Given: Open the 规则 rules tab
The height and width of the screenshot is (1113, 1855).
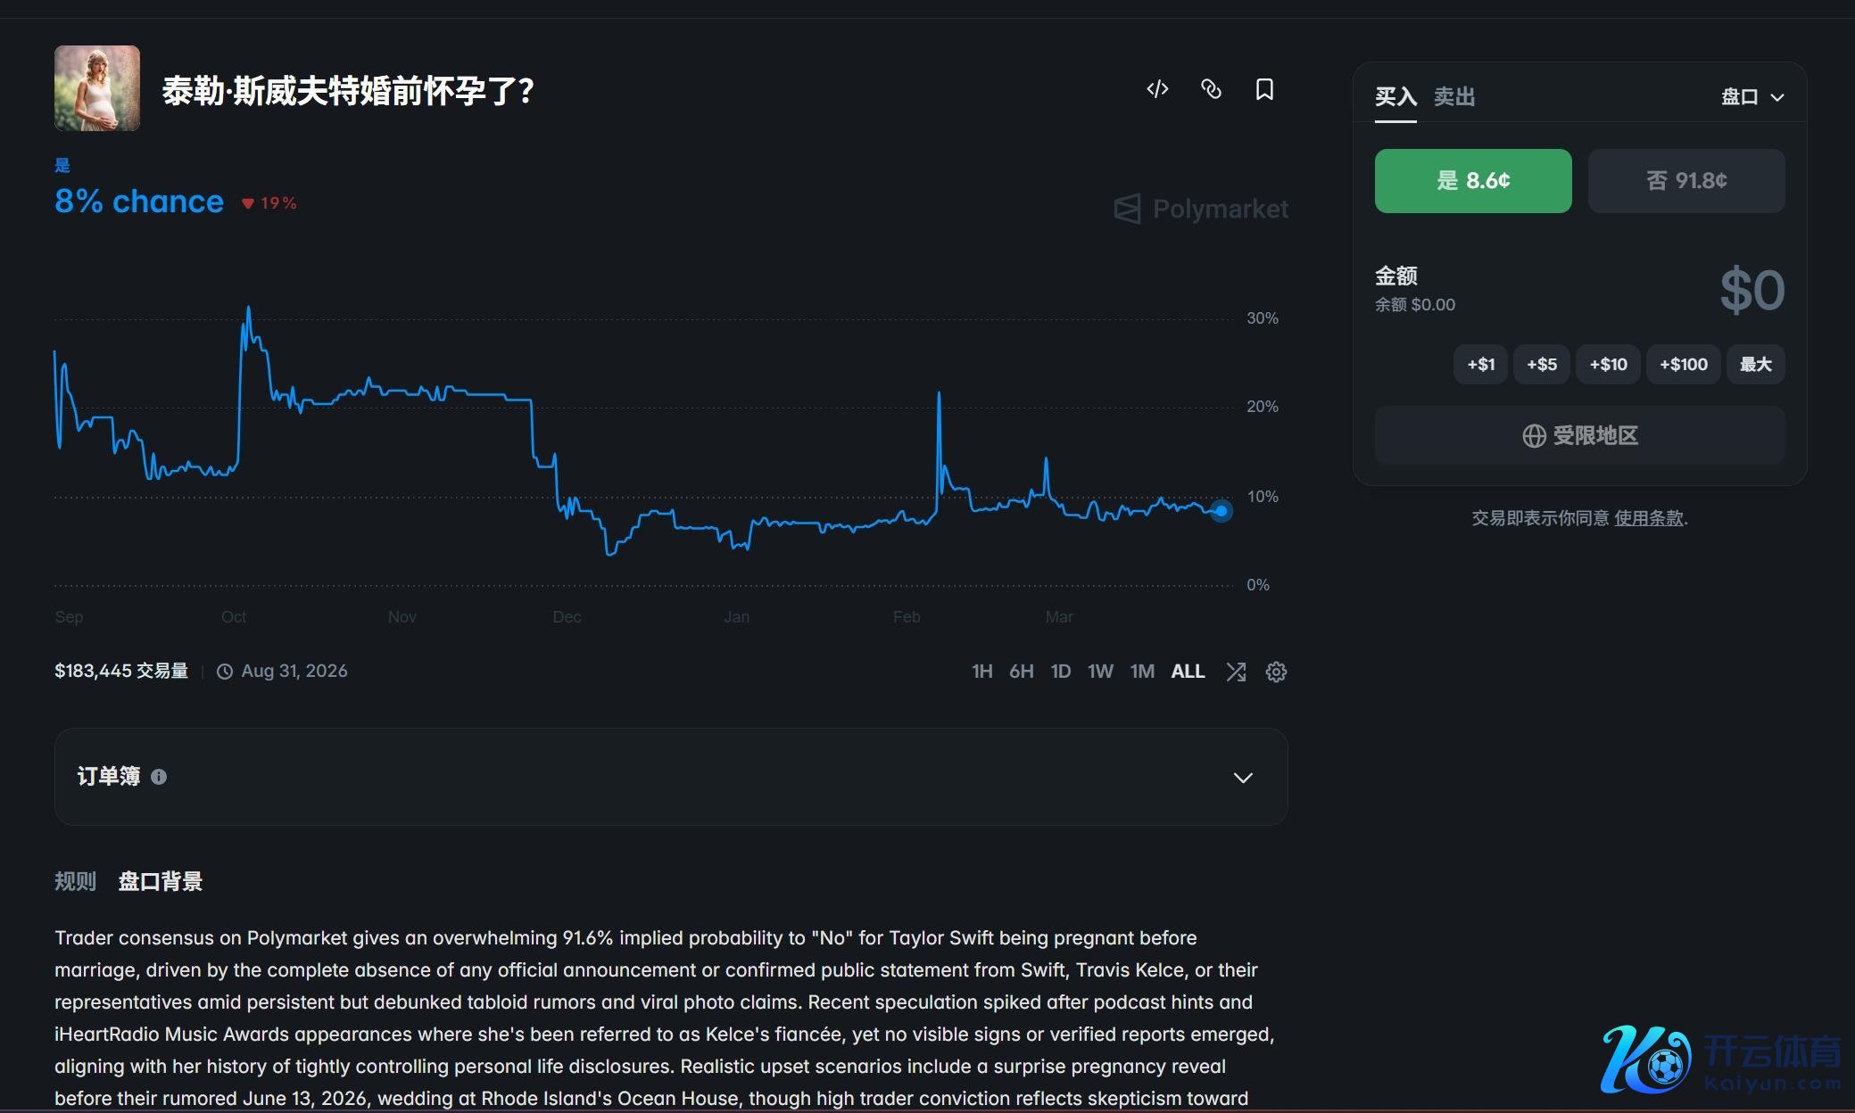Looking at the screenshot, I should tap(75, 881).
